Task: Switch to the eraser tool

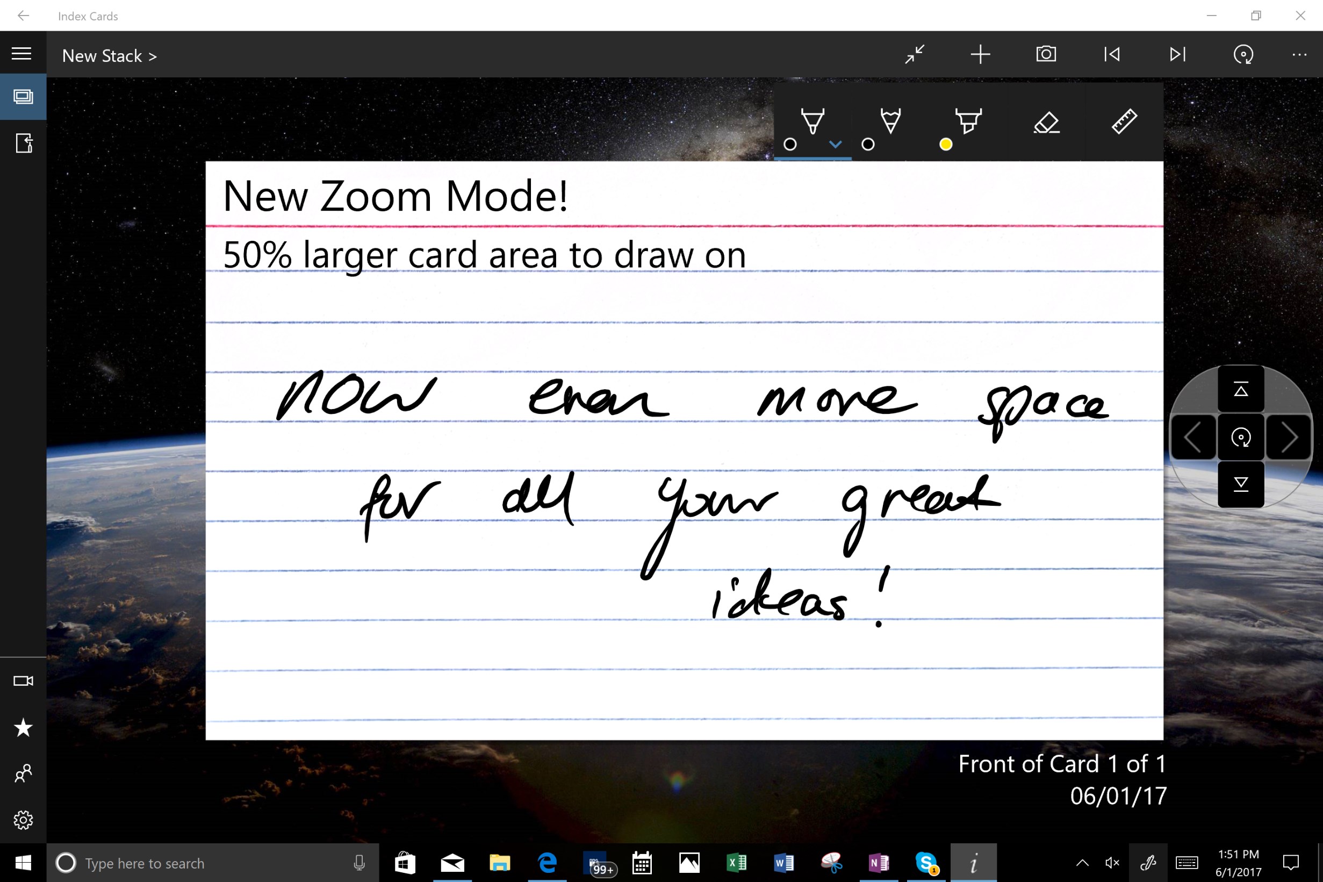Action: [x=1046, y=121]
